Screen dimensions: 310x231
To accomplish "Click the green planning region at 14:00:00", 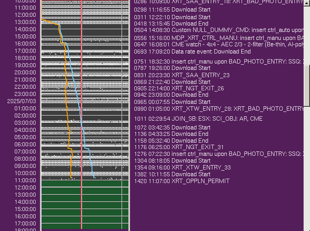I will (85, 202).
